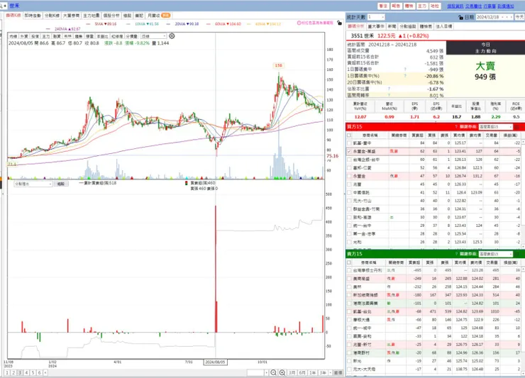This screenshot has height=378, width=525.
Task: Open the 月營收 tab
Action: [159, 16]
